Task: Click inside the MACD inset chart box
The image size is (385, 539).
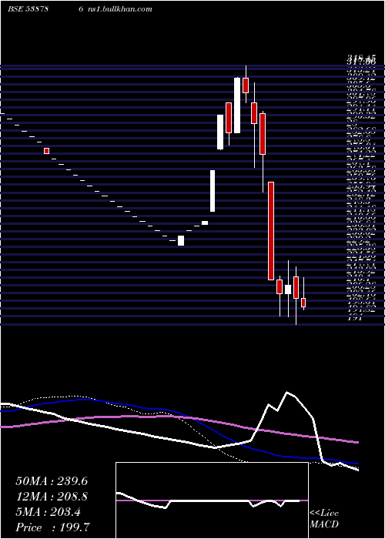Action: (212, 500)
